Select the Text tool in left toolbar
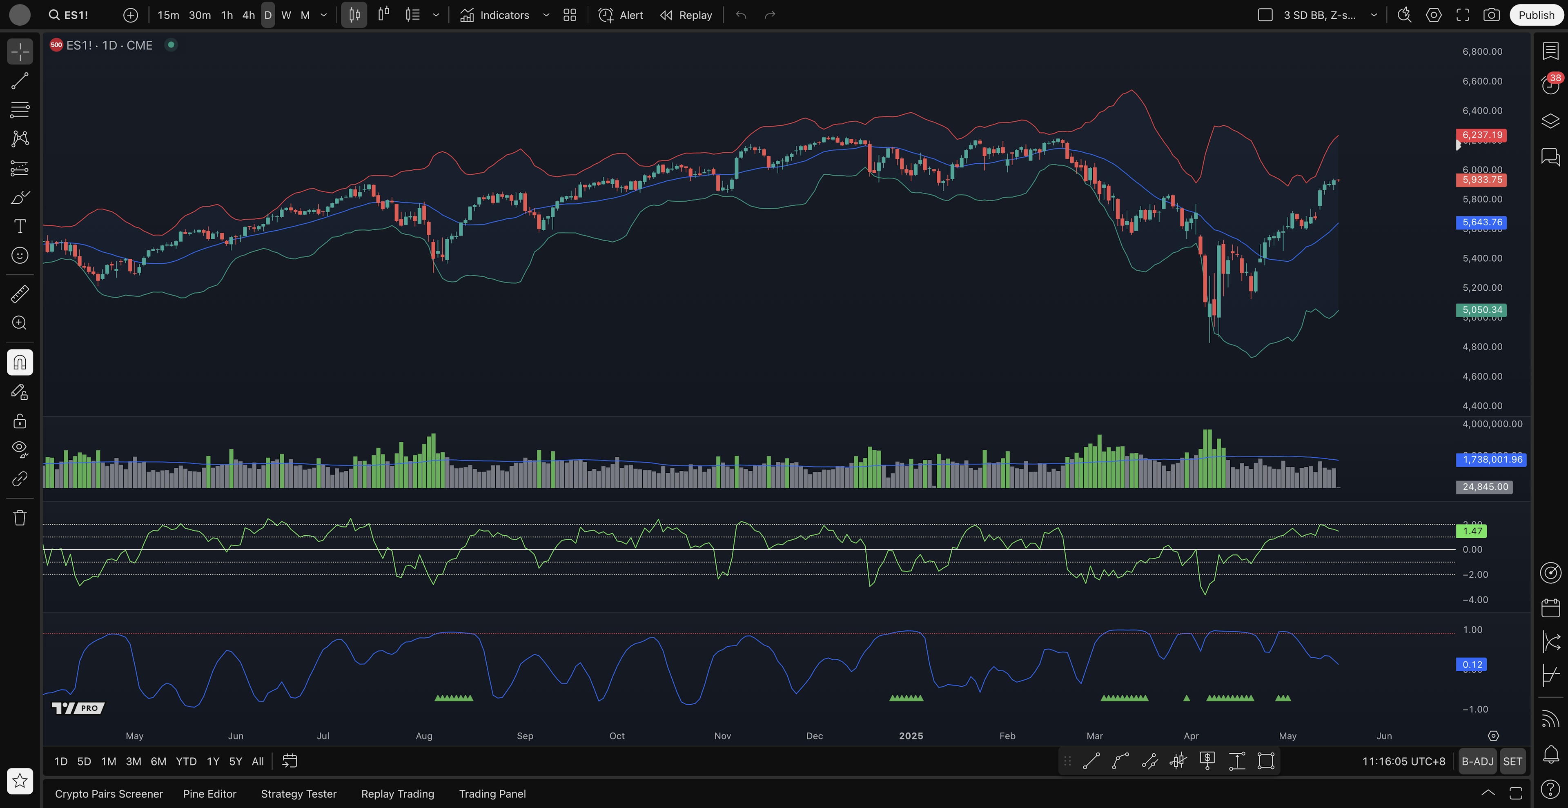Viewport: 1568px width, 808px height. [x=20, y=226]
